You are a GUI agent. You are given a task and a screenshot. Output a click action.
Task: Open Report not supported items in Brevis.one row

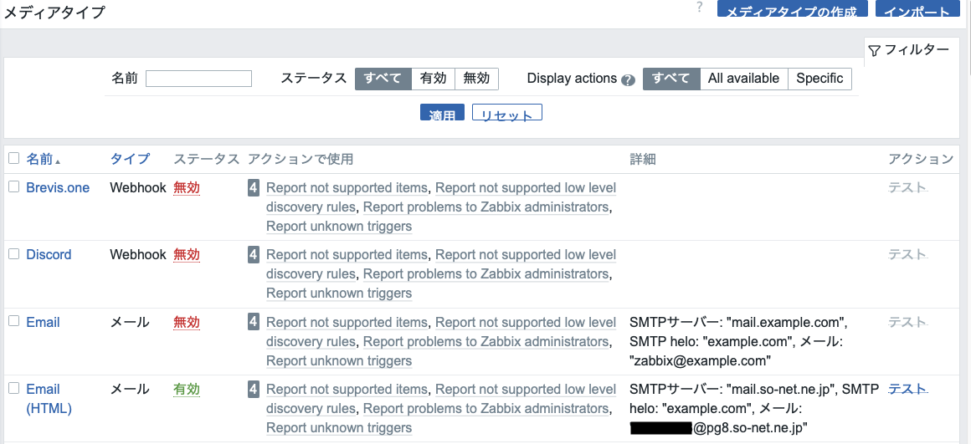click(347, 188)
